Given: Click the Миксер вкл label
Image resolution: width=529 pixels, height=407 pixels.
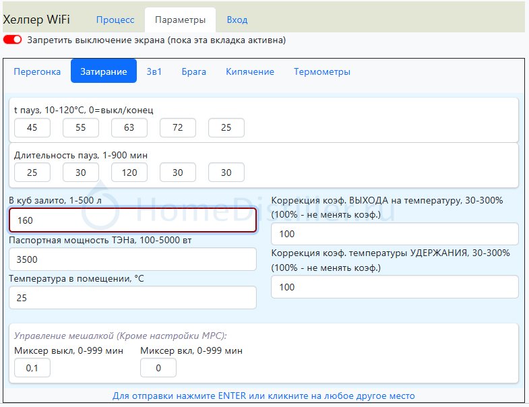Looking at the screenshot, I should tap(191, 351).
